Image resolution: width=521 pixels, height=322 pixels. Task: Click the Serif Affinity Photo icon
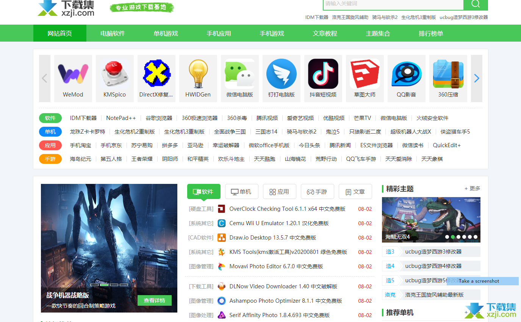pos(222,315)
